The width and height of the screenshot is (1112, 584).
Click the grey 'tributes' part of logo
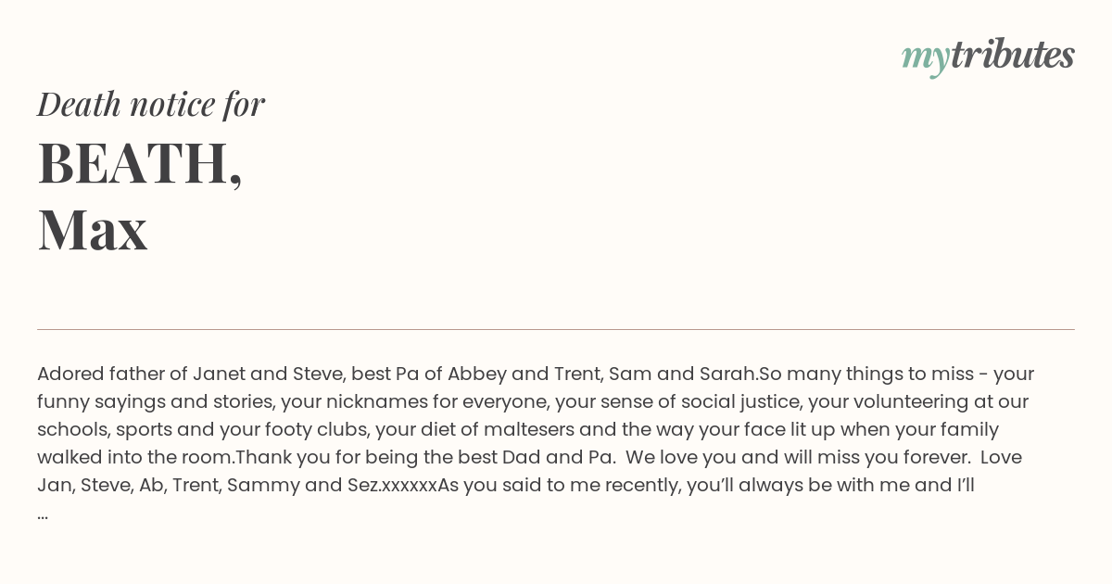click(1012, 55)
